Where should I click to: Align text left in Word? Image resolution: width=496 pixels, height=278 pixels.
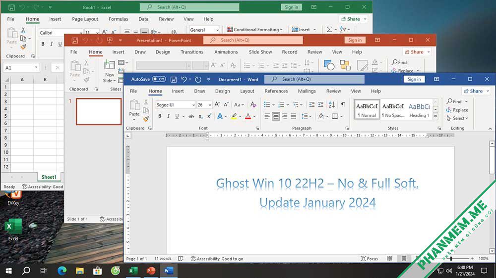[x=267, y=116]
